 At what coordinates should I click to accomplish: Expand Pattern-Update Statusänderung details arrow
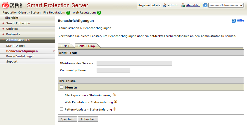click(x=115, y=109)
